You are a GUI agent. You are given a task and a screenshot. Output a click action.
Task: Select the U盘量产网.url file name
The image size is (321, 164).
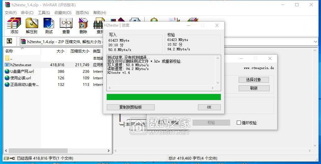pos(22,72)
